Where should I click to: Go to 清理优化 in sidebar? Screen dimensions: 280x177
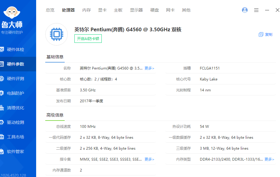point(15,108)
